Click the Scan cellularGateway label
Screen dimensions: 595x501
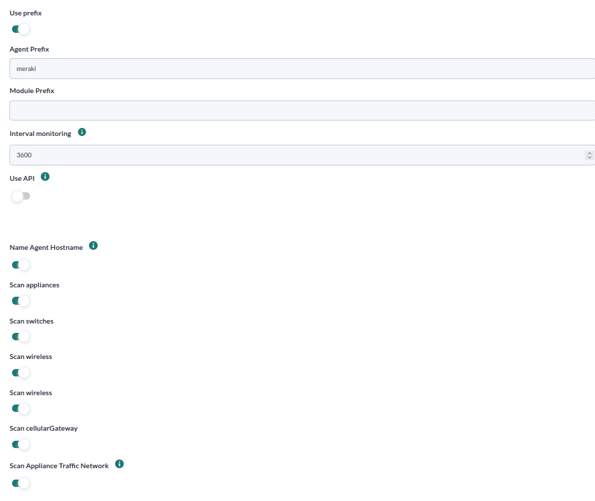(44, 429)
